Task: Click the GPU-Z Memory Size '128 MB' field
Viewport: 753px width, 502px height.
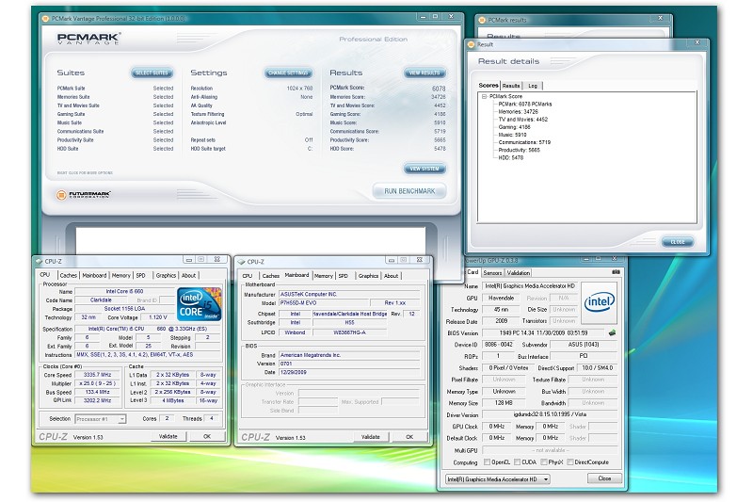Action: (504, 403)
